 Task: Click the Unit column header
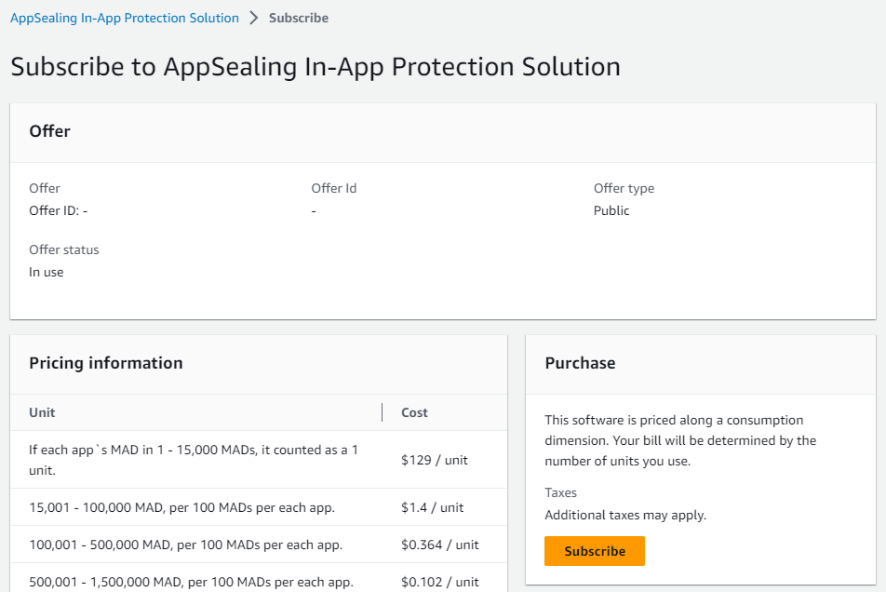click(42, 412)
